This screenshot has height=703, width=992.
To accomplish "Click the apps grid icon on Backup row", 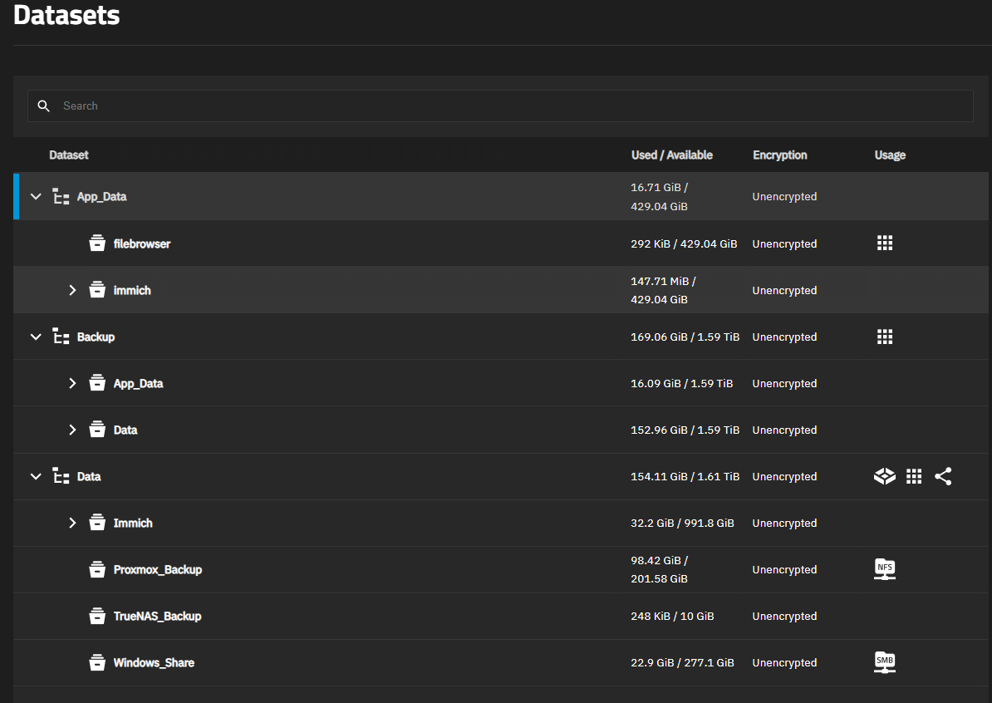I will pyautogui.click(x=885, y=337).
